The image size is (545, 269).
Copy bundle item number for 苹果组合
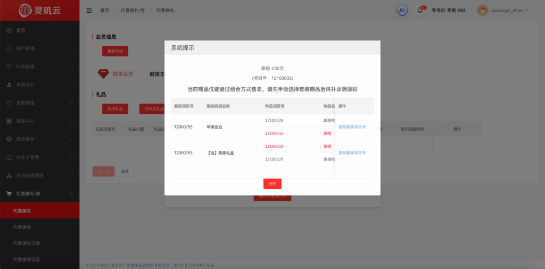click(x=352, y=127)
